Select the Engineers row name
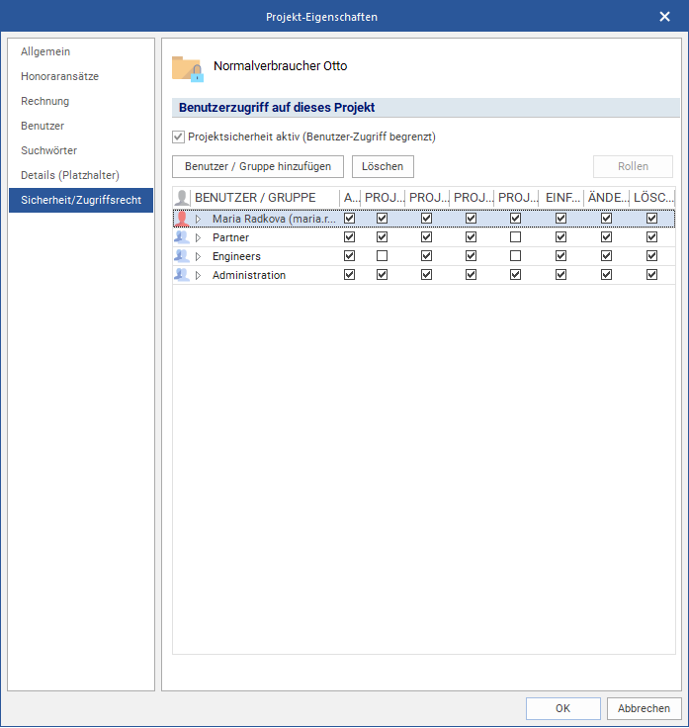Viewport: 689px width, 728px height. (236, 256)
